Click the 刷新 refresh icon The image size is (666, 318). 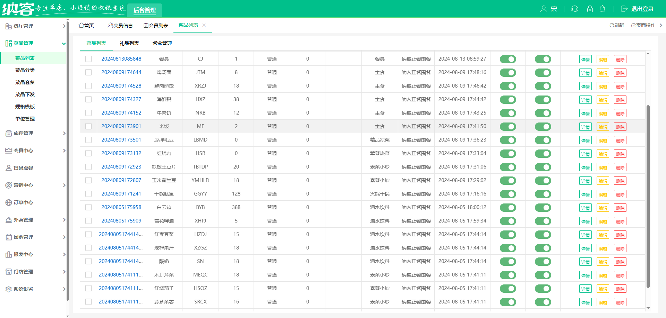(x=612, y=25)
